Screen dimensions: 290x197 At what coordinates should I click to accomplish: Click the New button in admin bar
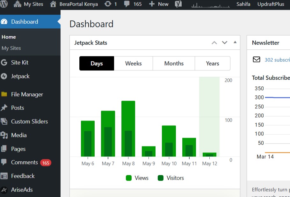tap(159, 4)
